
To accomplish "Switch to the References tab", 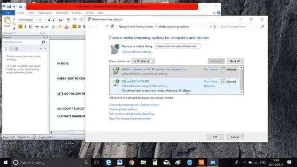I will click(x=62, y=13).
